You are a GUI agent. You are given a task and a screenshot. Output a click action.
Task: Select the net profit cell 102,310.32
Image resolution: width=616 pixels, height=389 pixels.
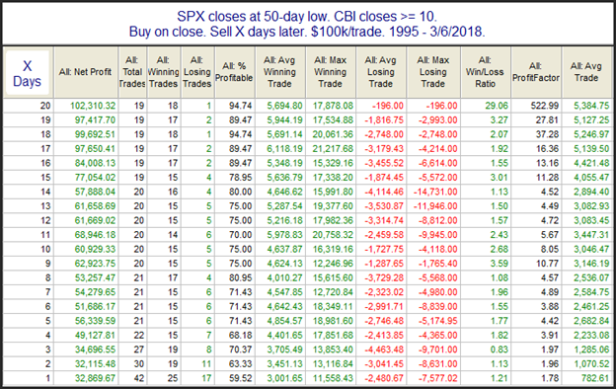tap(93, 106)
